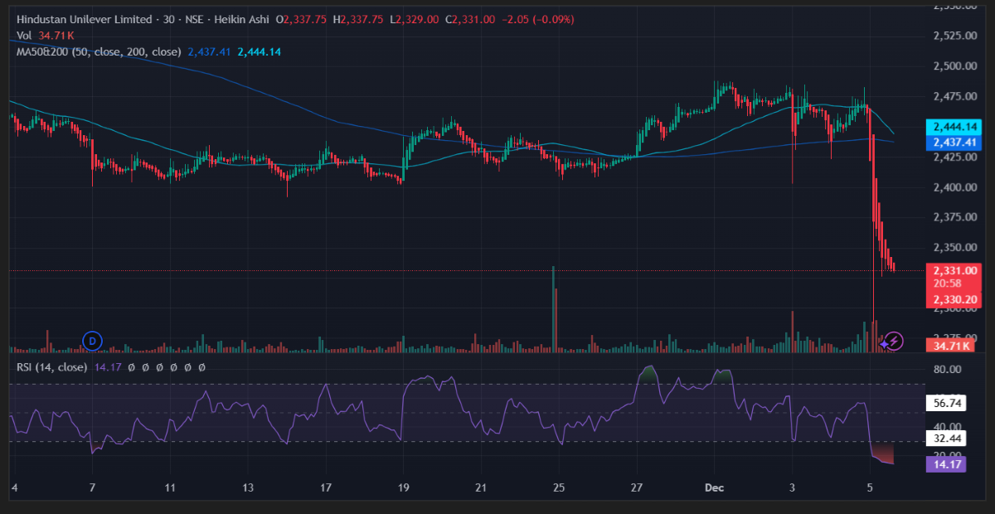
Task: Click the 34.71 K volume axis label
Action: [x=952, y=344]
